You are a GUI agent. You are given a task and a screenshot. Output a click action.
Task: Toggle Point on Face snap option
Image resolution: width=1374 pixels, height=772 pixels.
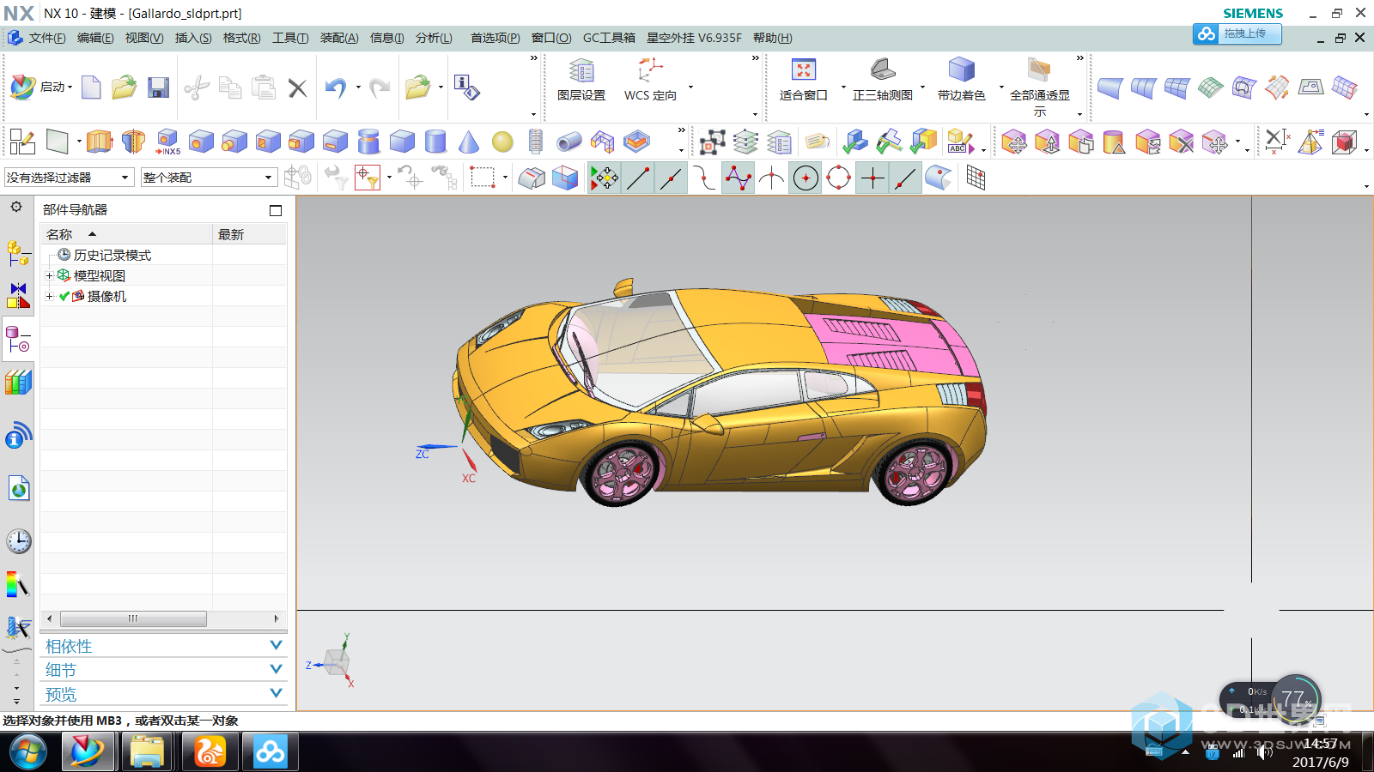coord(939,178)
